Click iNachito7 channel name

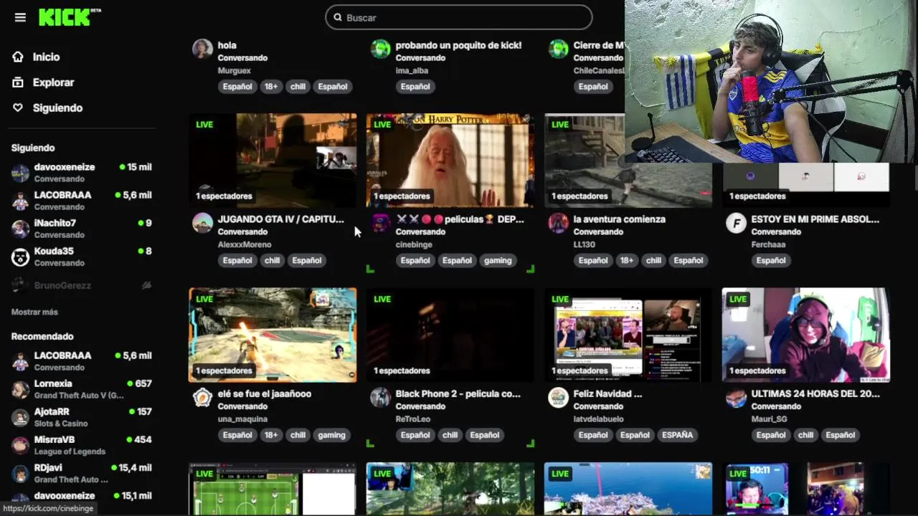pyautogui.click(x=55, y=223)
